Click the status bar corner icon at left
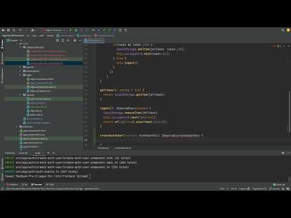The width and height of the screenshot is (291, 218). (x=2, y=189)
